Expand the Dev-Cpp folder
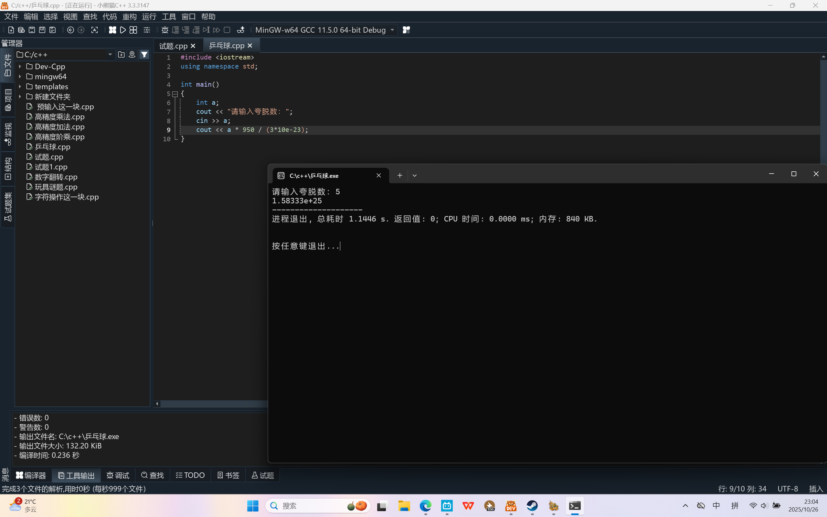The image size is (827, 517). [x=20, y=67]
